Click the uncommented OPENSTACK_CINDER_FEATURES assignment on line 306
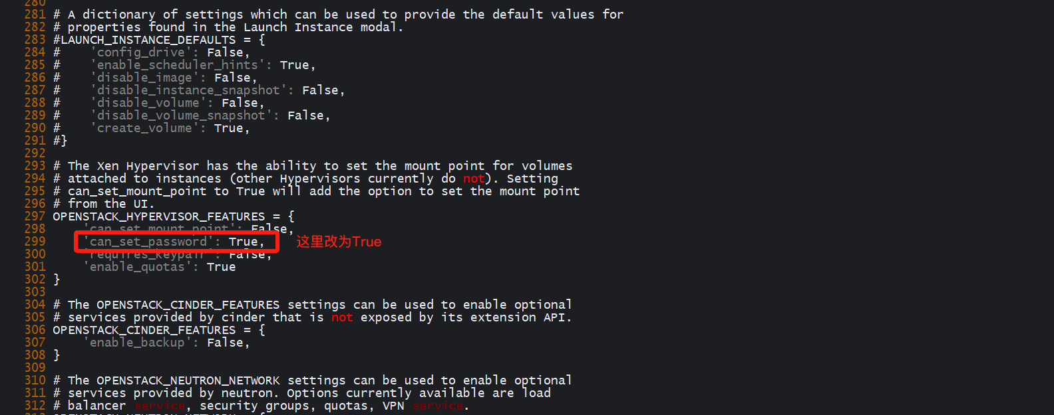The width and height of the screenshot is (1054, 415). pos(144,330)
